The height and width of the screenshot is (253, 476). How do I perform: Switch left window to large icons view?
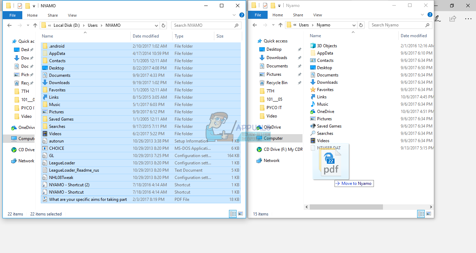[x=240, y=214]
